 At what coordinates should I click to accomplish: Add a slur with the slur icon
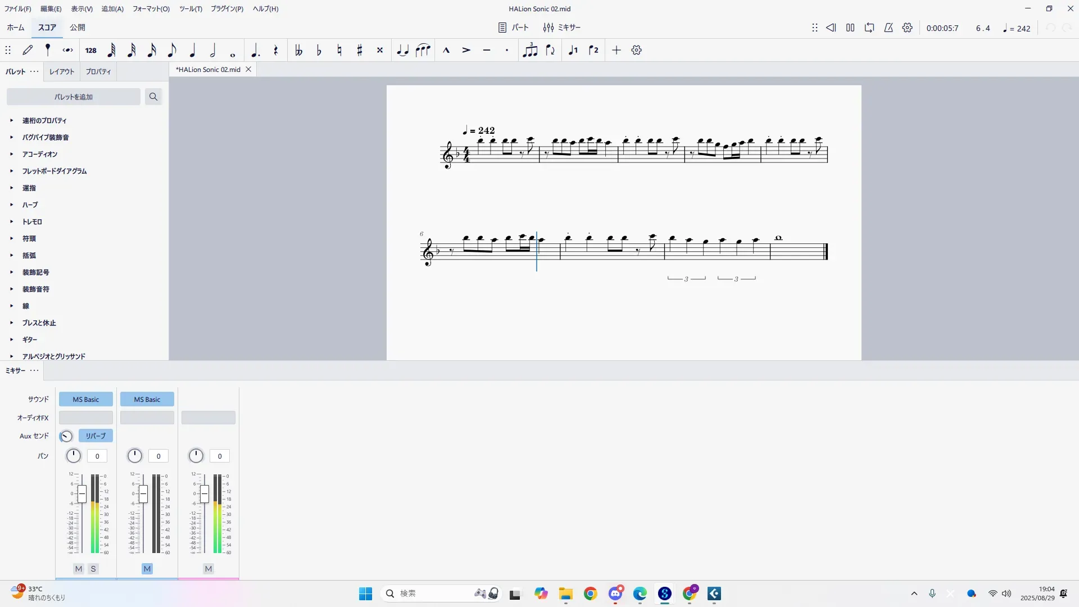pos(423,51)
